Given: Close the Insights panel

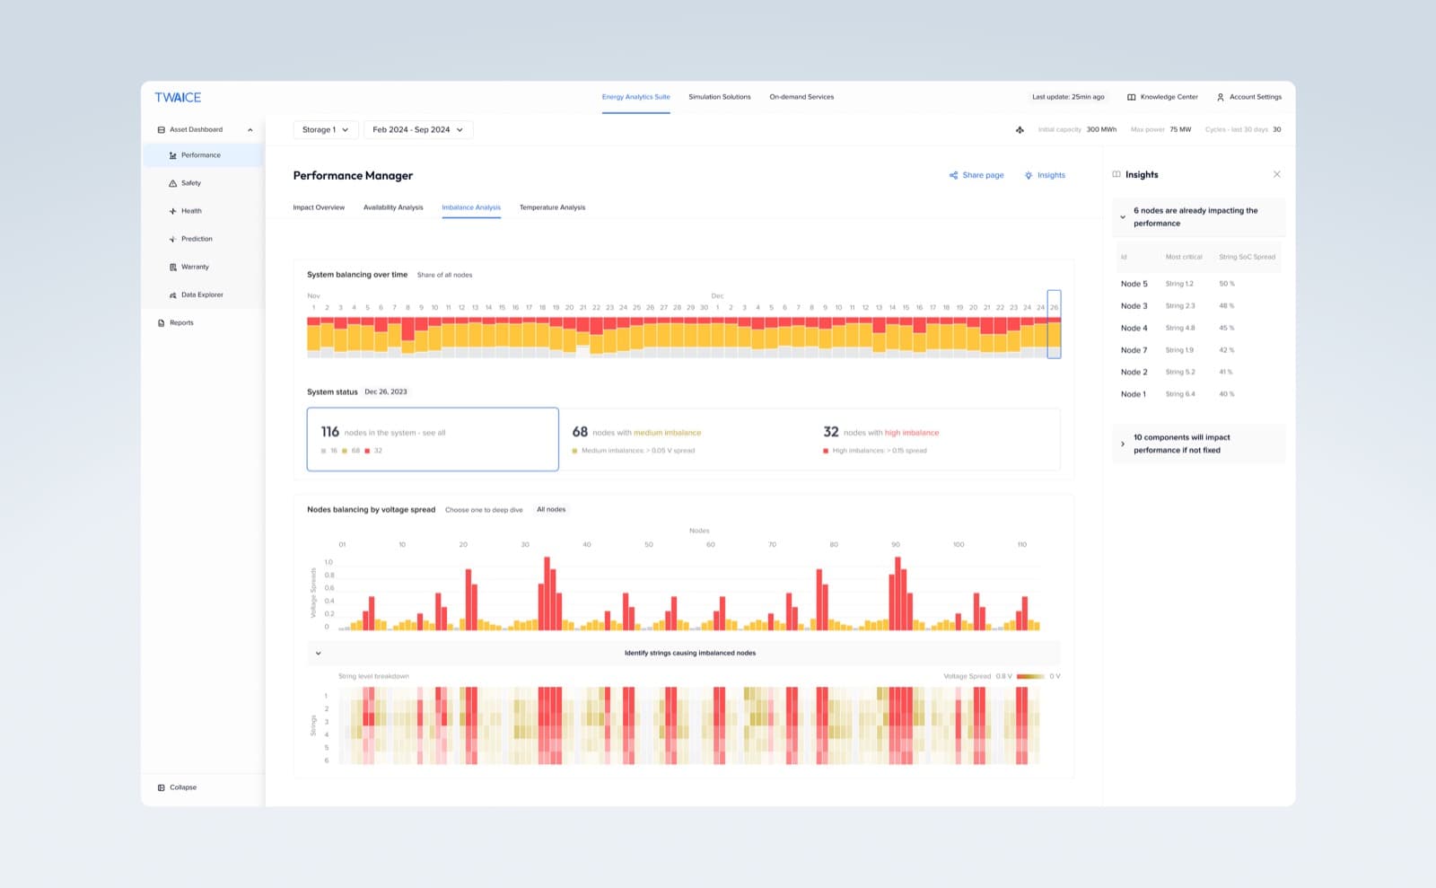Looking at the screenshot, I should coord(1277,174).
